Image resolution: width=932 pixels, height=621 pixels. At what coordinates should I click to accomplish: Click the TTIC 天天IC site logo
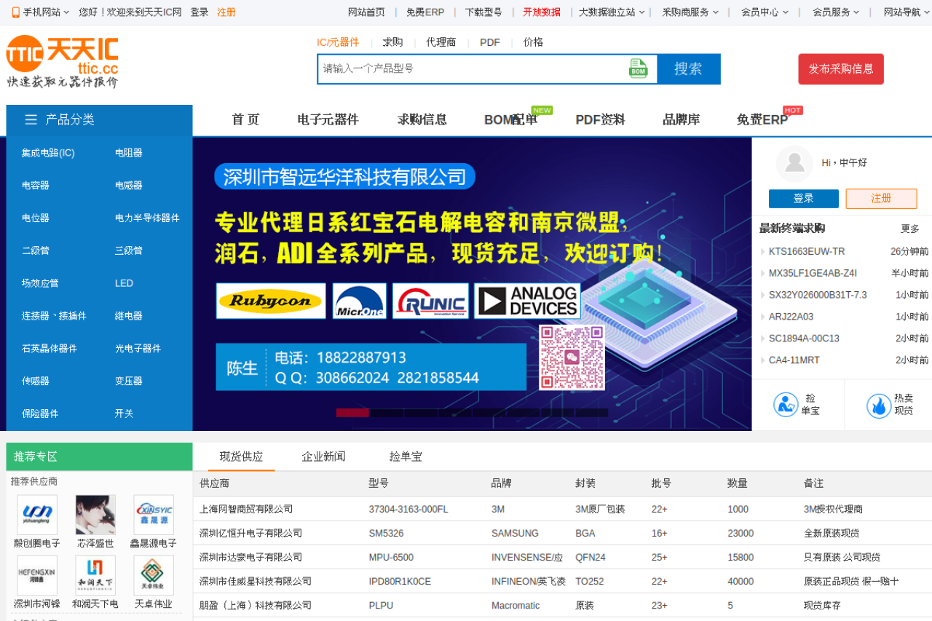coord(63,62)
